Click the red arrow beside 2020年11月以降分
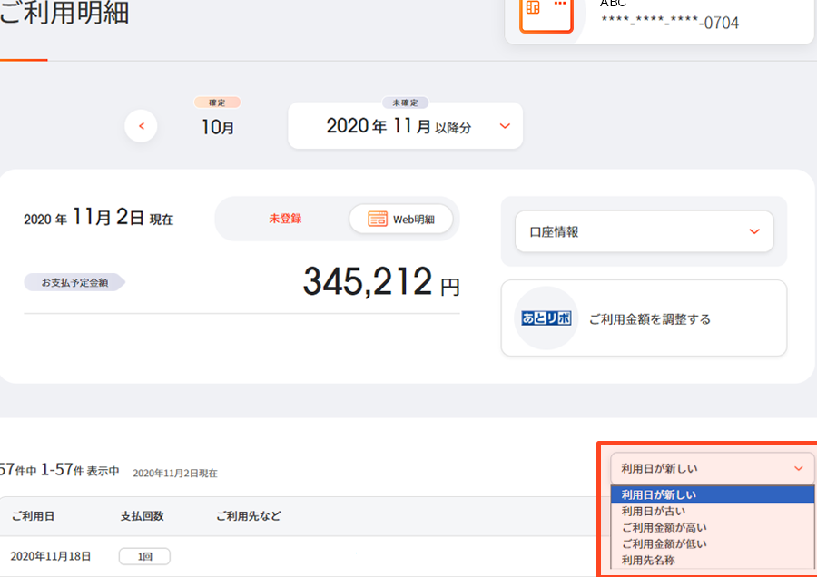The image size is (817, 577). 505,126
